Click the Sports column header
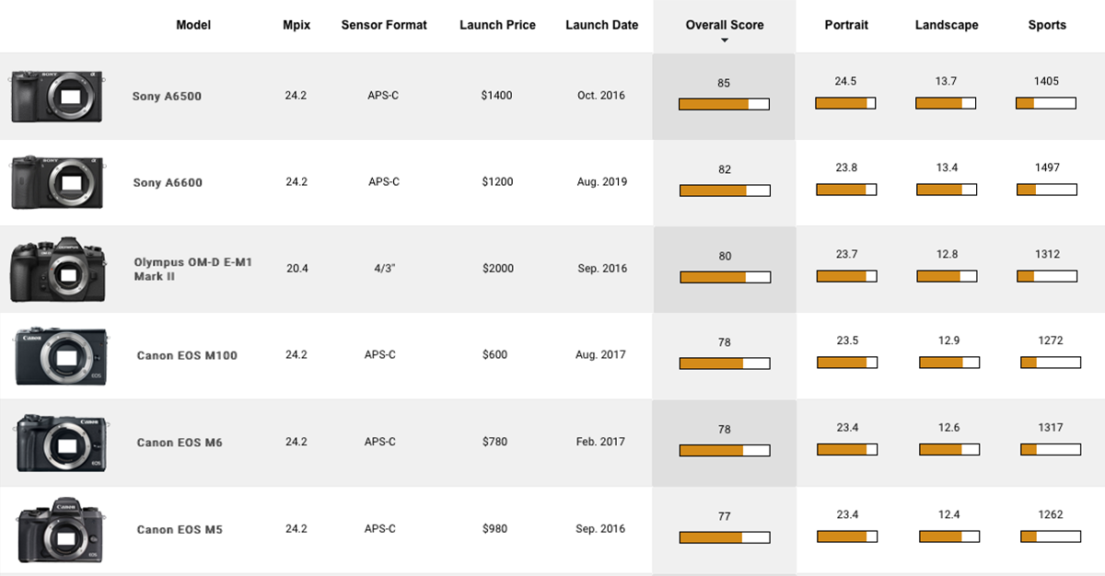This screenshot has height=576, width=1105. [1047, 25]
